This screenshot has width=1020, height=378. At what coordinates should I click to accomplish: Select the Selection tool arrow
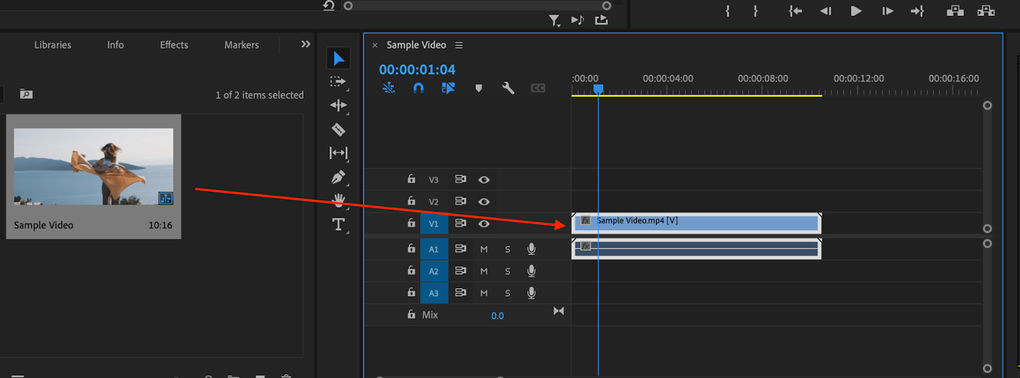339,59
